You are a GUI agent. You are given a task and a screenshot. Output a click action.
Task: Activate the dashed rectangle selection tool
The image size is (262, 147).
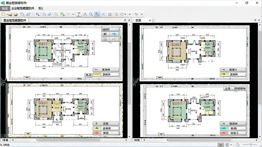[x=68, y=14]
